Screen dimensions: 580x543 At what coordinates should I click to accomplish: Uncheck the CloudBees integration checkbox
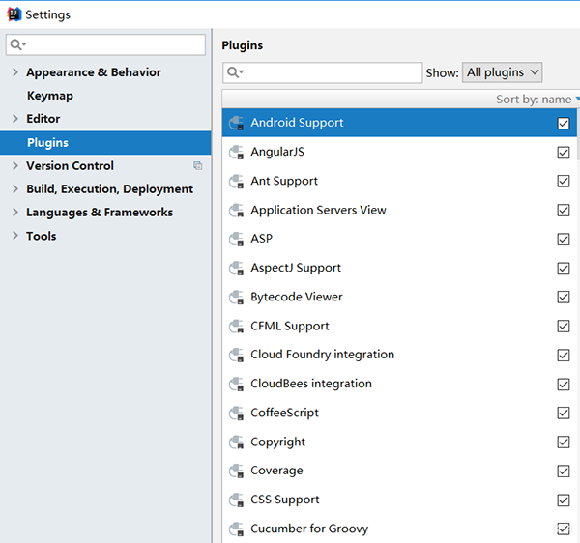tap(564, 385)
